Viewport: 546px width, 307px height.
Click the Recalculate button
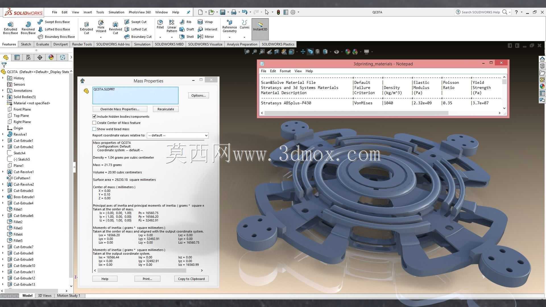click(x=166, y=109)
